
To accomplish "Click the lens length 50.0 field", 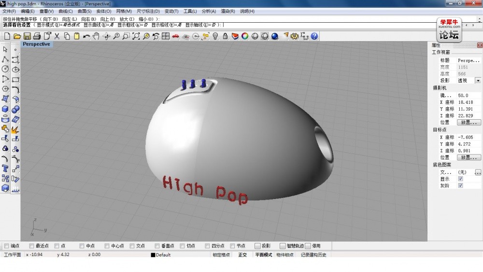I will pyautogui.click(x=469, y=96).
